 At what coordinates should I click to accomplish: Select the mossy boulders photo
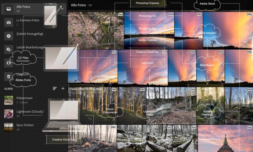211,106
